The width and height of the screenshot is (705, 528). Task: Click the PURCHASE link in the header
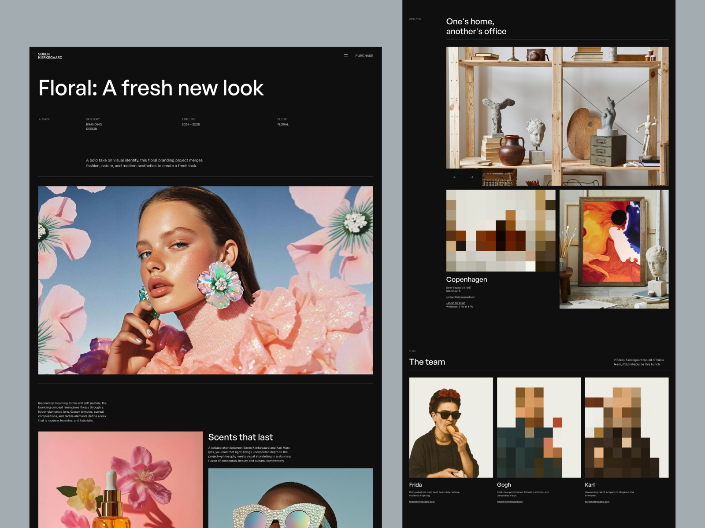point(364,56)
